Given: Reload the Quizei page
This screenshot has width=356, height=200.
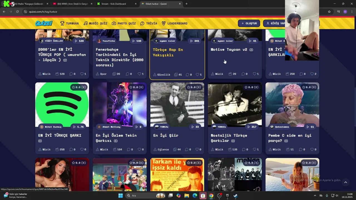Looking at the screenshot, I should click(18, 12).
